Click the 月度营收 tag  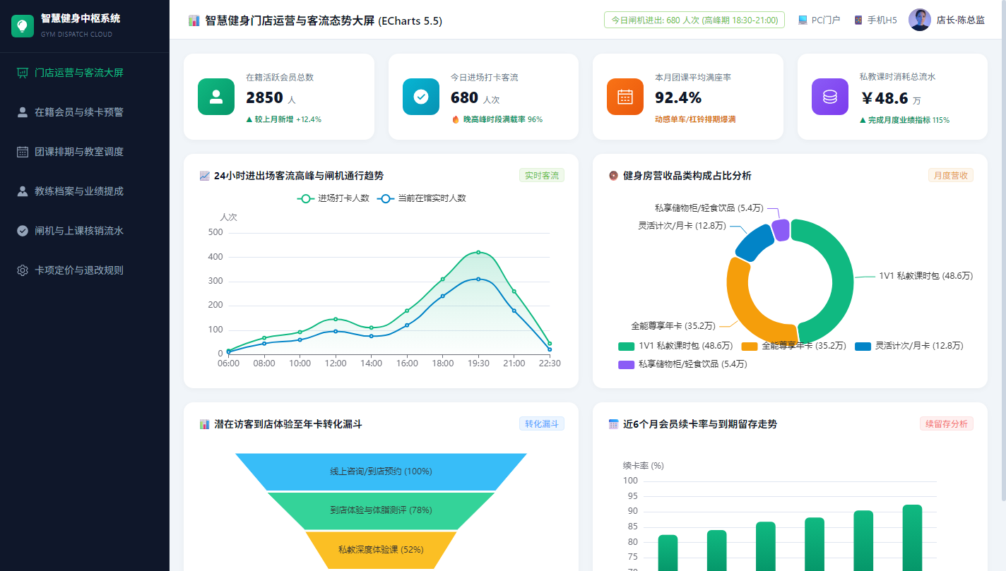[x=950, y=176]
